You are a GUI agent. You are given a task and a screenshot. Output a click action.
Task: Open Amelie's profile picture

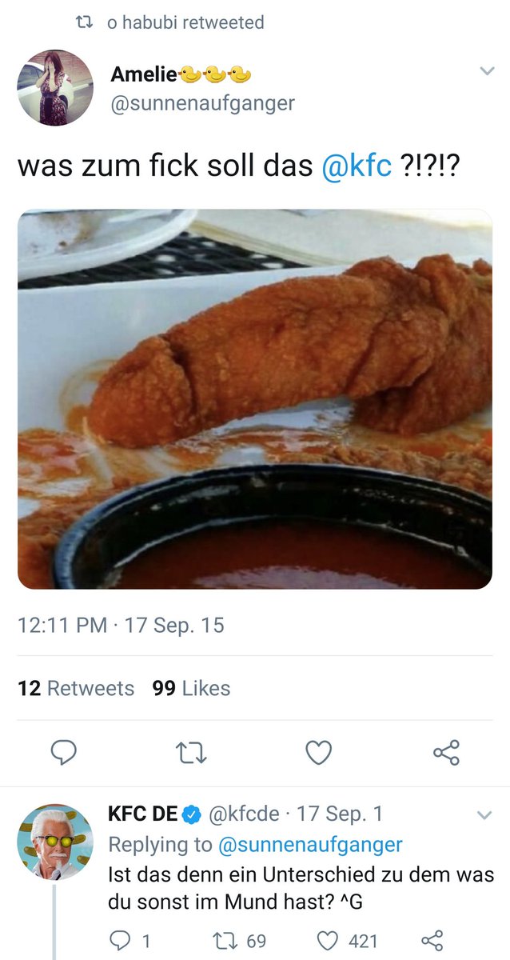coord(54,88)
